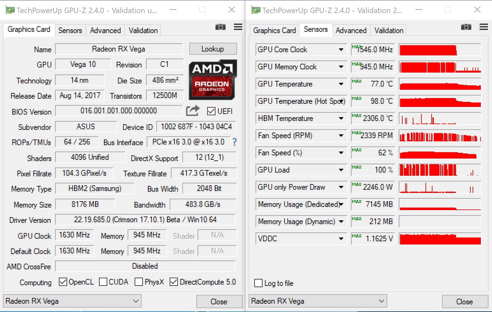492x312 pixels.
Task: Open the Radeon RX Vega selector in right window
Action: (318, 301)
